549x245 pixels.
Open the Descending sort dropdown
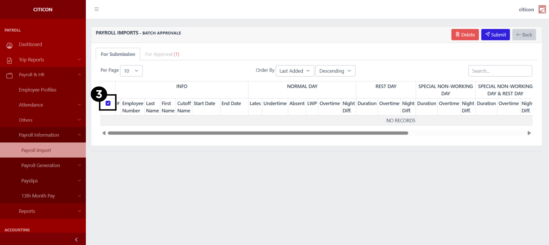(x=335, y=71)
